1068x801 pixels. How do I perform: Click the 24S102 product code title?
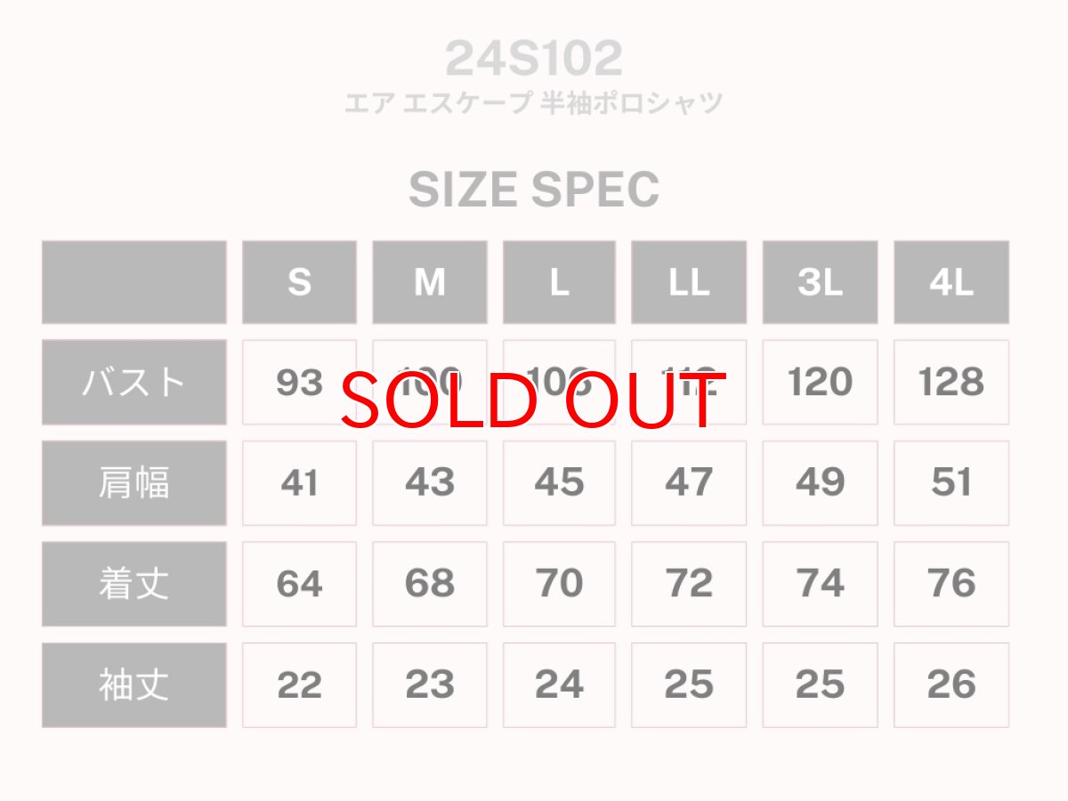tap(533, 59)
